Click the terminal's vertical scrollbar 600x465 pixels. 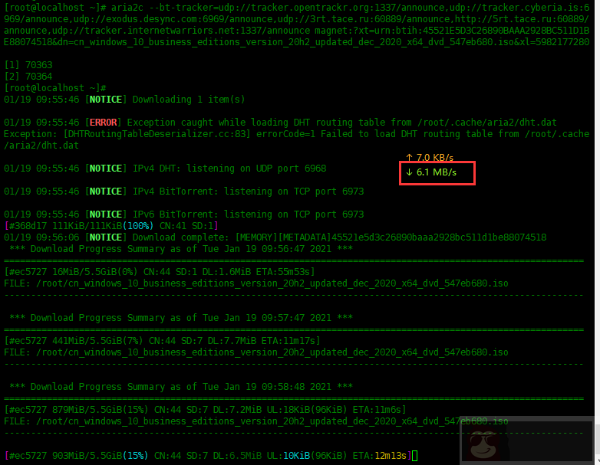tap(598, 232)
